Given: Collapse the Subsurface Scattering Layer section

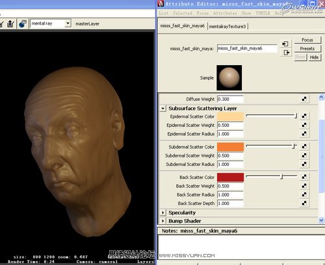Looking at the screenshot, I should [162, 108].
